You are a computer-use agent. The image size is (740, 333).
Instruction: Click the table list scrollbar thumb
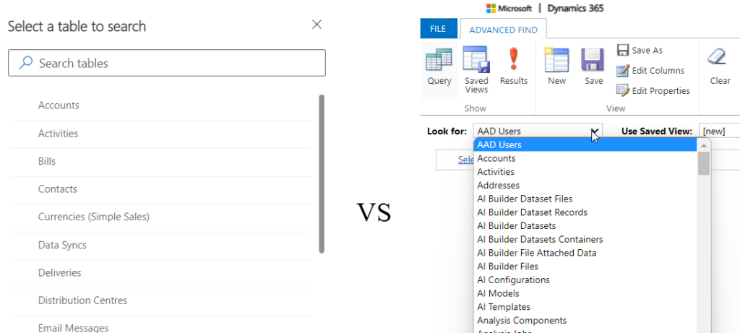point(322,173)
